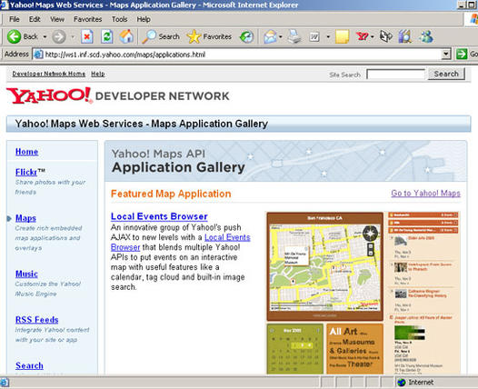Click the Site Search button
Image resolution: width=478 pixels, height=389 pixels.
tap(446, 74)
